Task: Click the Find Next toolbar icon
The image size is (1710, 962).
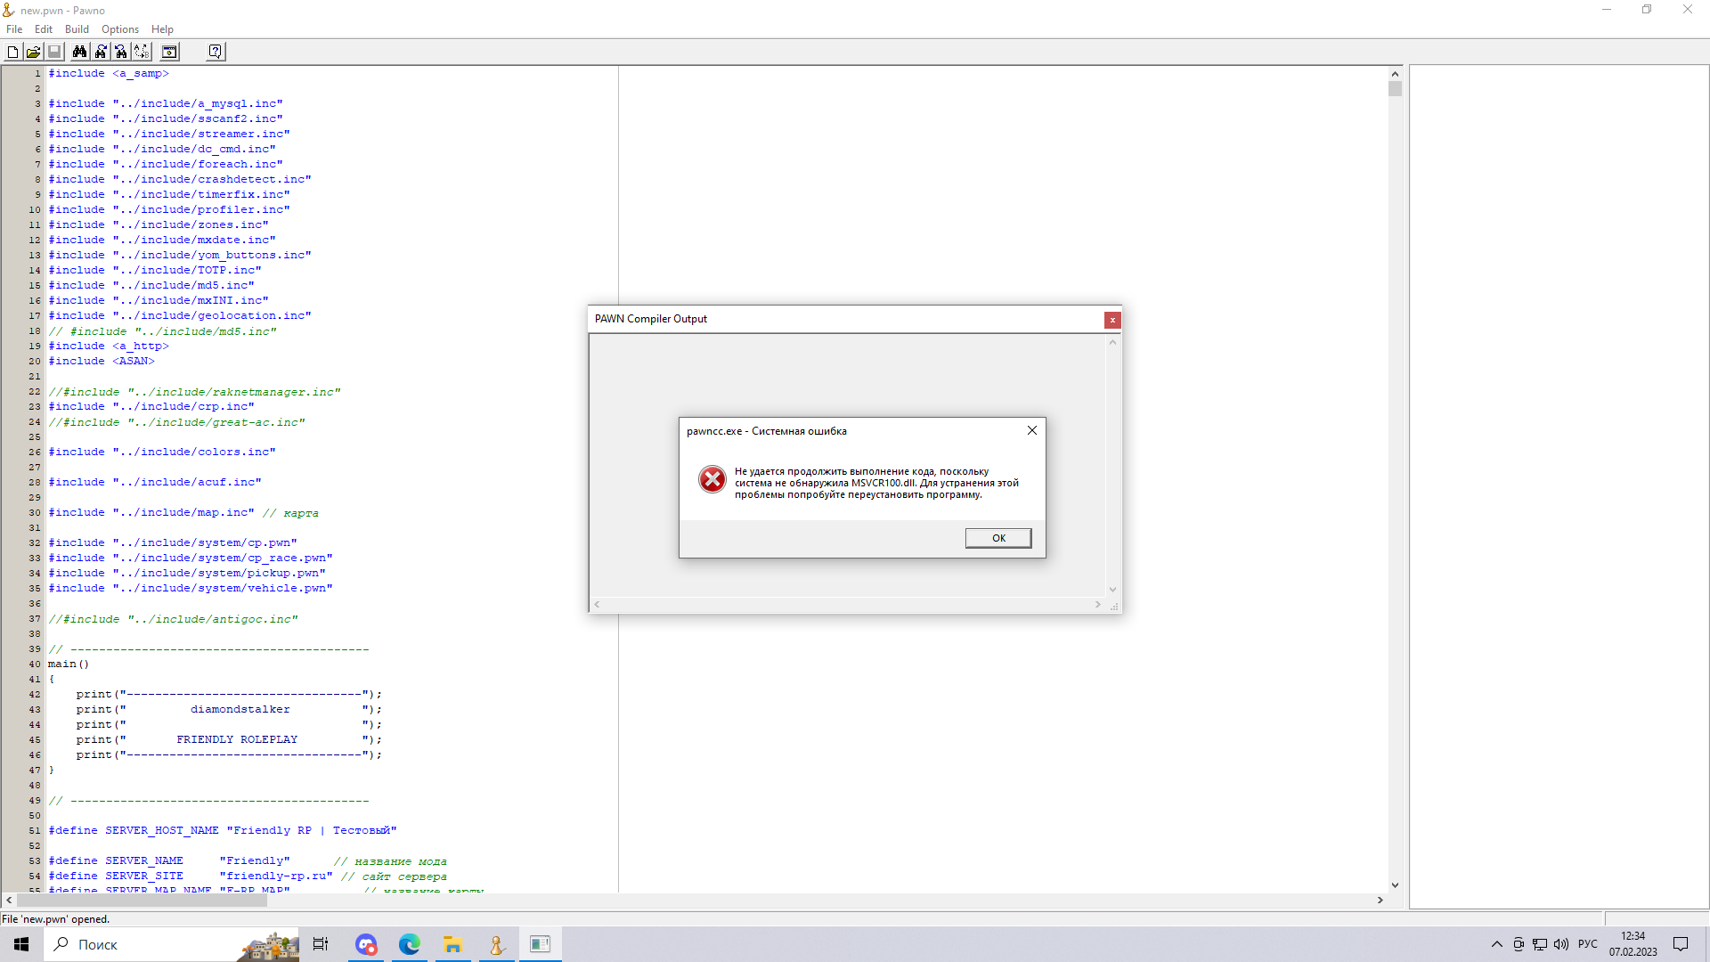Action: click(x=101, y=52)
